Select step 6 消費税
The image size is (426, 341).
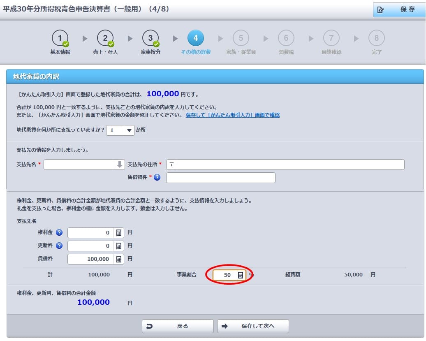(286, 42)
